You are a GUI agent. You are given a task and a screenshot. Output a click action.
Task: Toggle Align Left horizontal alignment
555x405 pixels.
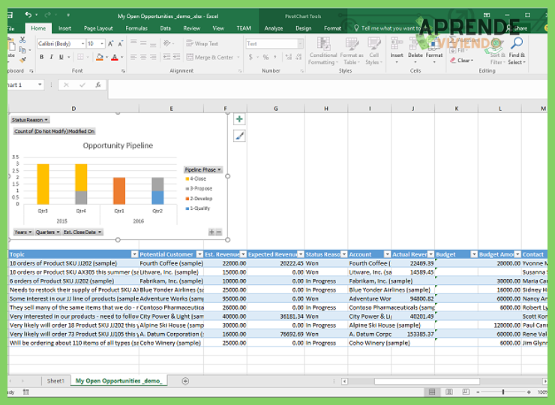(x=133, y=57)
